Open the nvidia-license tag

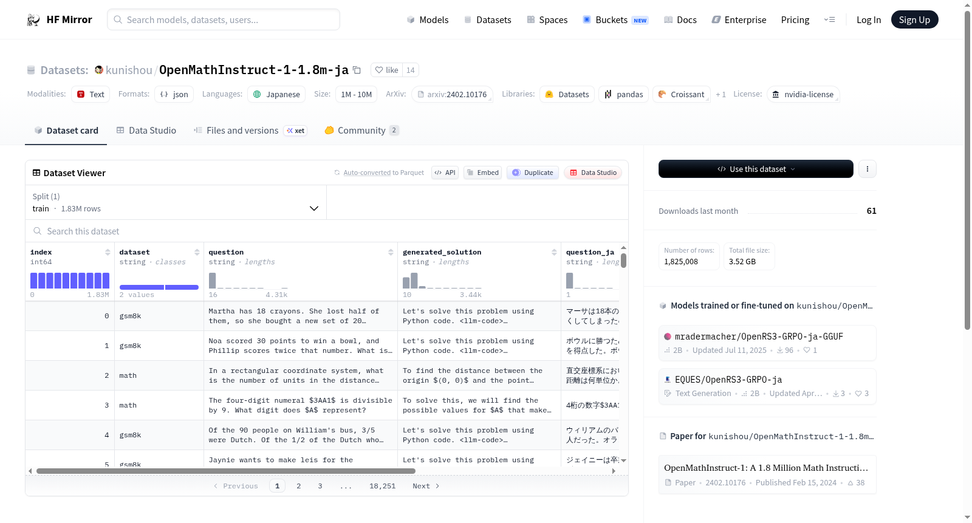tap(803, 94)
